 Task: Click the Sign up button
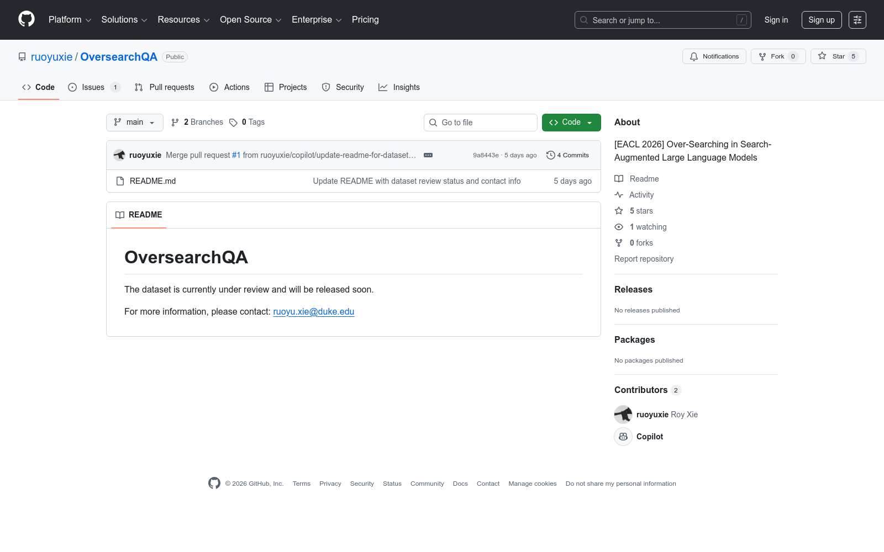coord(822,20)
